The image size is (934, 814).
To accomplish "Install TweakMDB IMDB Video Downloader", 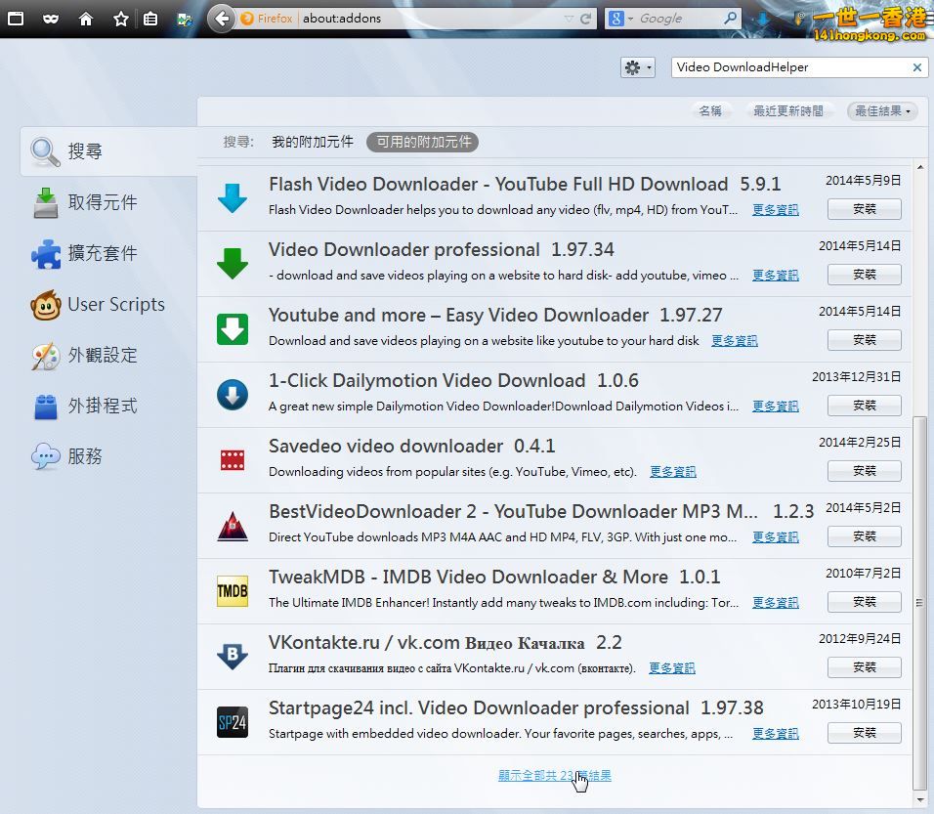I will click(x=865, y=603).
